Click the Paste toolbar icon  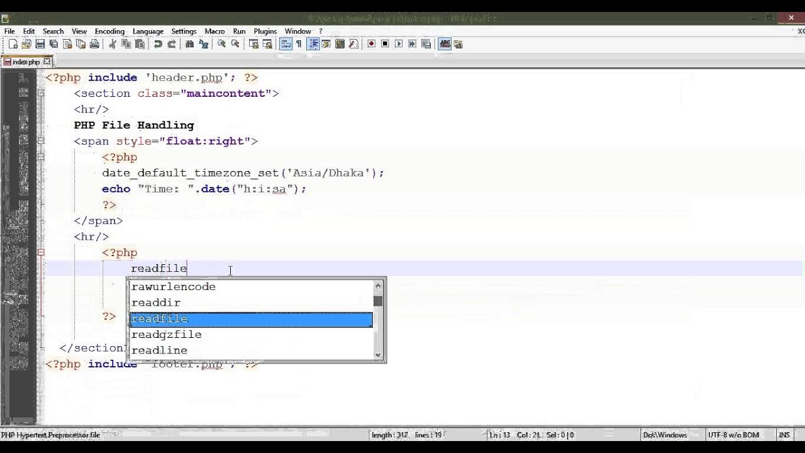click(140, 44)
